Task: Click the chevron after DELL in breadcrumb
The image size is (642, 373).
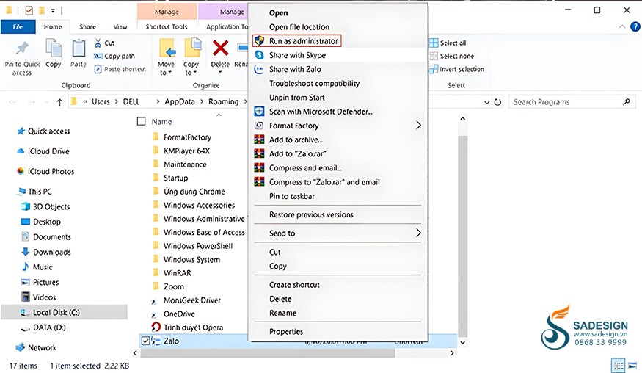Action: tap(158, 101)
